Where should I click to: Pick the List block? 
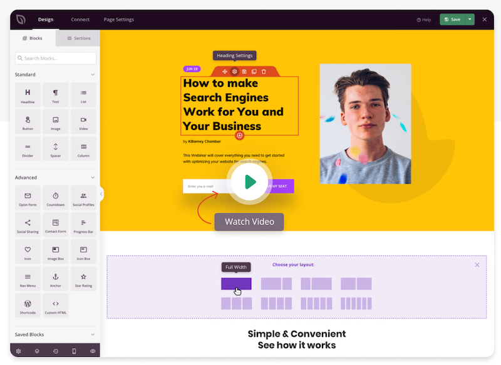point(83,94)
